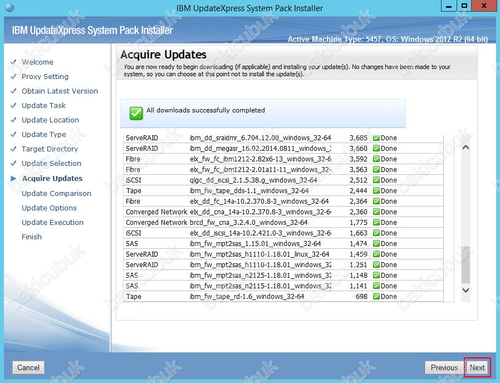Click the checkmark icon beside Update Task
The image size is (500, 383).
point(13,105)
